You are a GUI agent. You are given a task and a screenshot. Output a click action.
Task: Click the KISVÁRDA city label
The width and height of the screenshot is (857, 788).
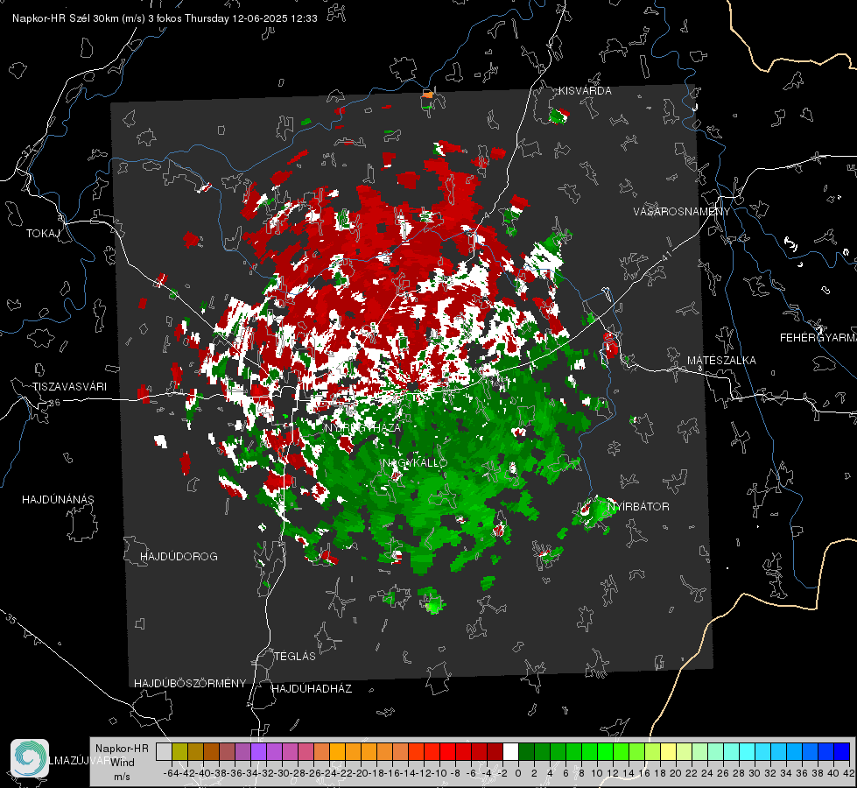pos(585,91)
